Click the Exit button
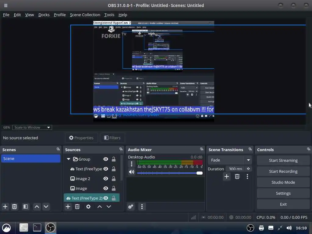Viewport: 312px width, 234px height. (283, 204)
